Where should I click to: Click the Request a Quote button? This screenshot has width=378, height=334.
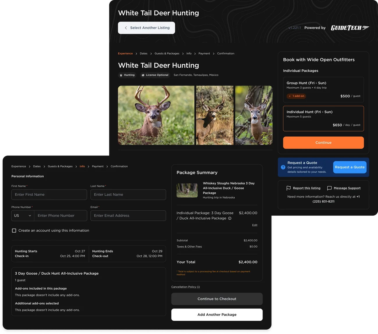tap(350, 167)
